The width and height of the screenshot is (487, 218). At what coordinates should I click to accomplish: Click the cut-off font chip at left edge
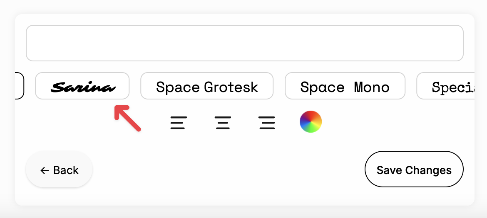coord(19,86)
